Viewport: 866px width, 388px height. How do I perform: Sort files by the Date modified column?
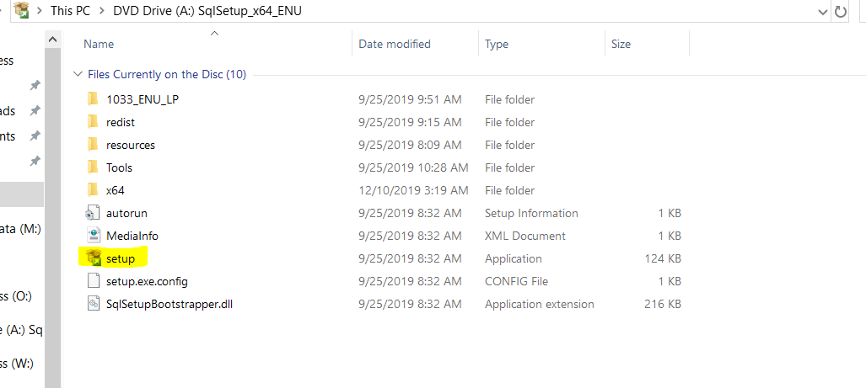[x=395, y=44]
